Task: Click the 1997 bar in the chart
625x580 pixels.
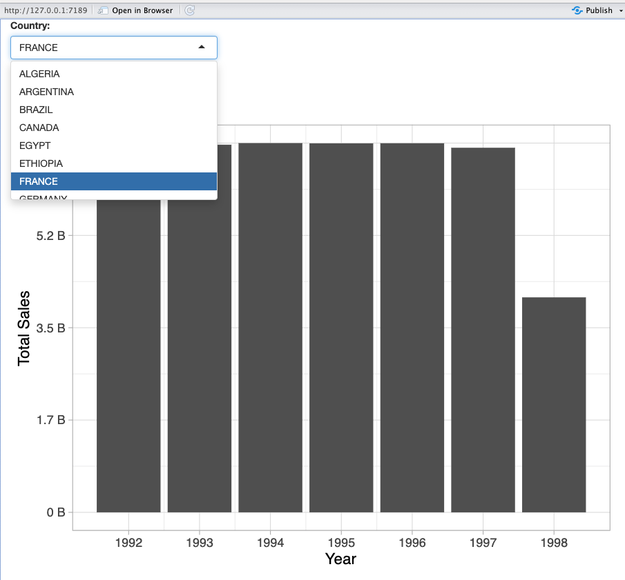Action: pos(483,330)
